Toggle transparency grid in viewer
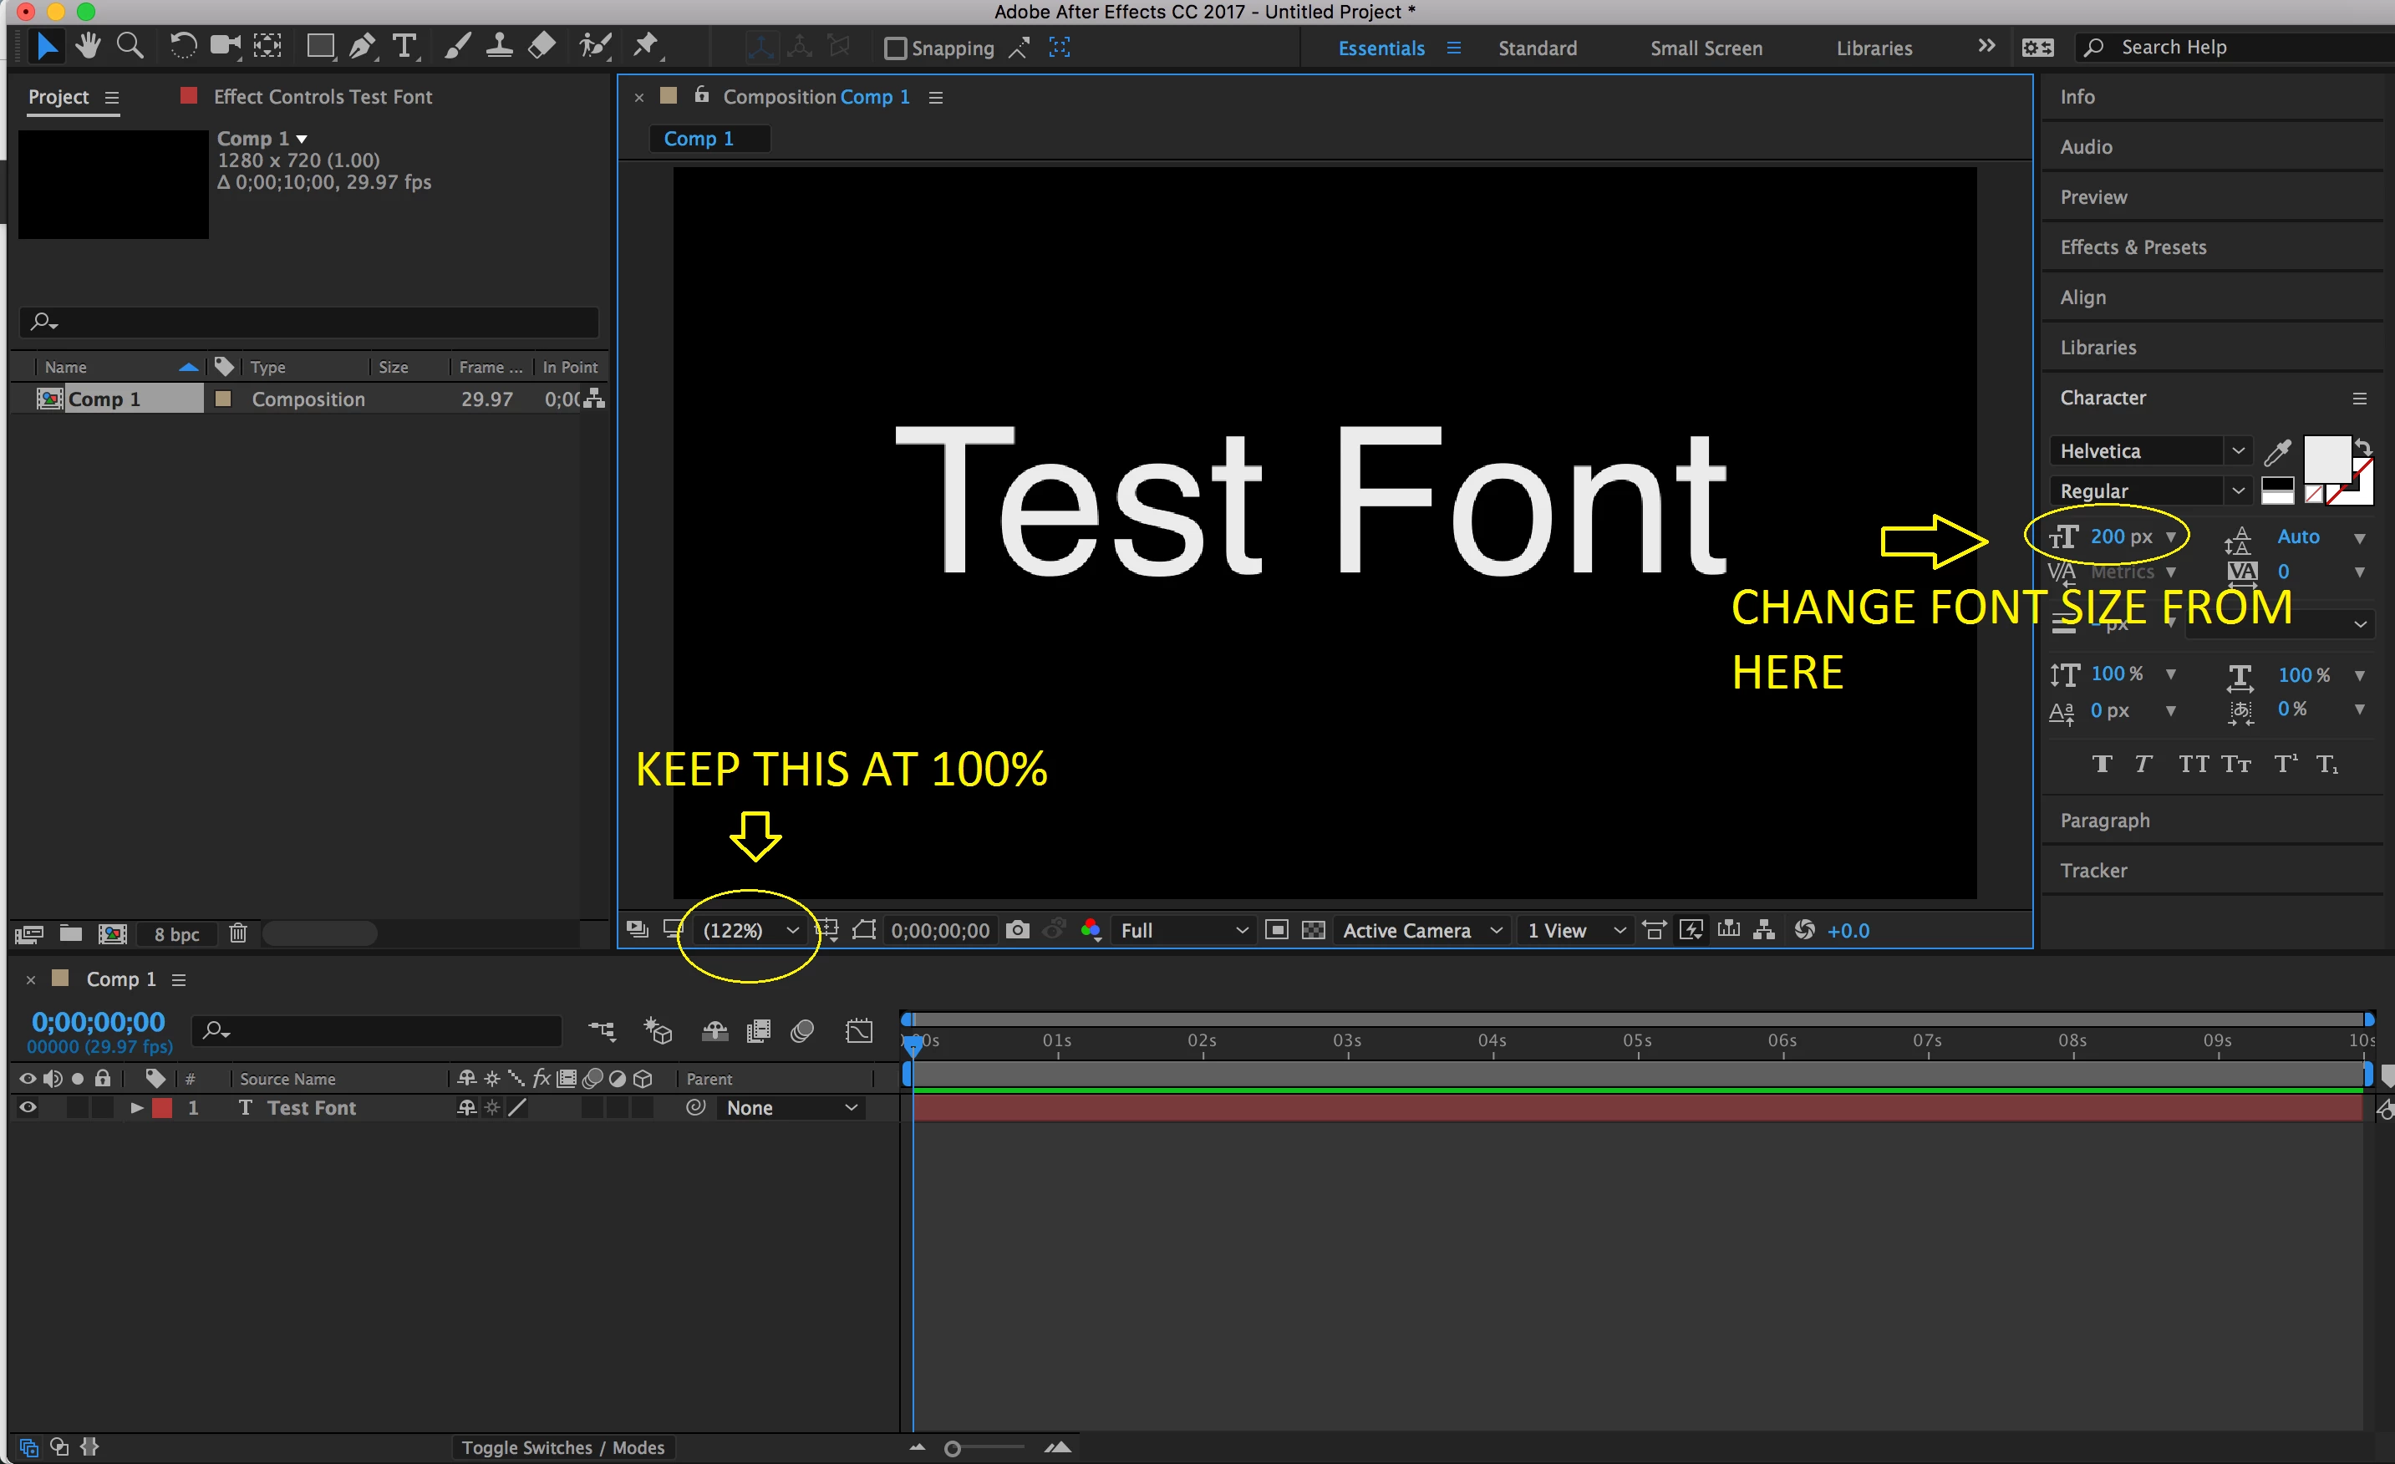Screen dimensions: 2395x1464 pos(1313,930)
